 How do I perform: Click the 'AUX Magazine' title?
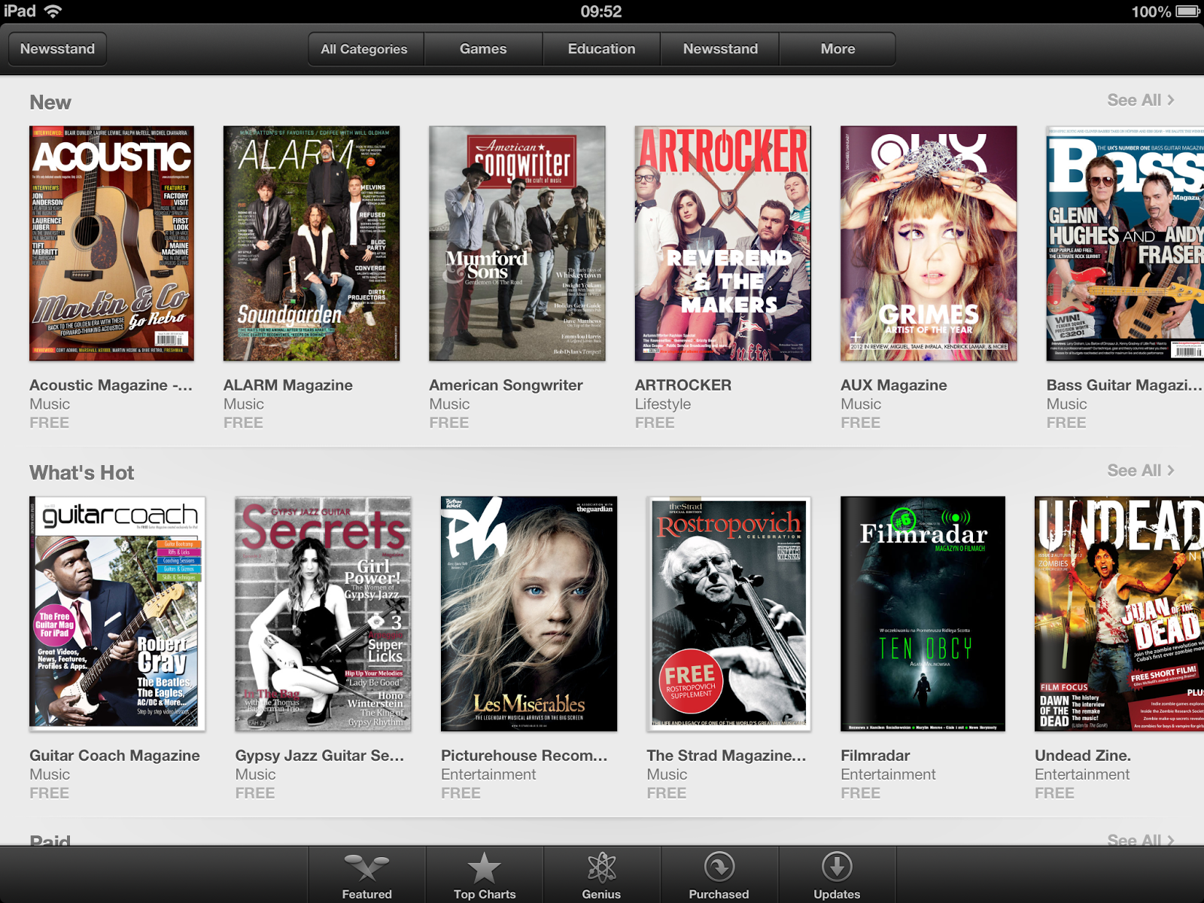[x=894, y=385]
